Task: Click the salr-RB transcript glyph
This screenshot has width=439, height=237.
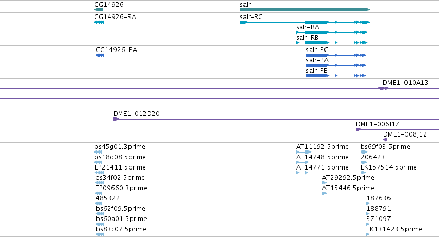Action: click(x=332, y=43)
